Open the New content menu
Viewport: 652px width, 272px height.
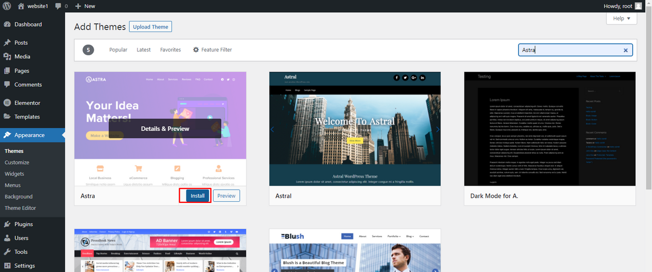[x=85, y=6]
